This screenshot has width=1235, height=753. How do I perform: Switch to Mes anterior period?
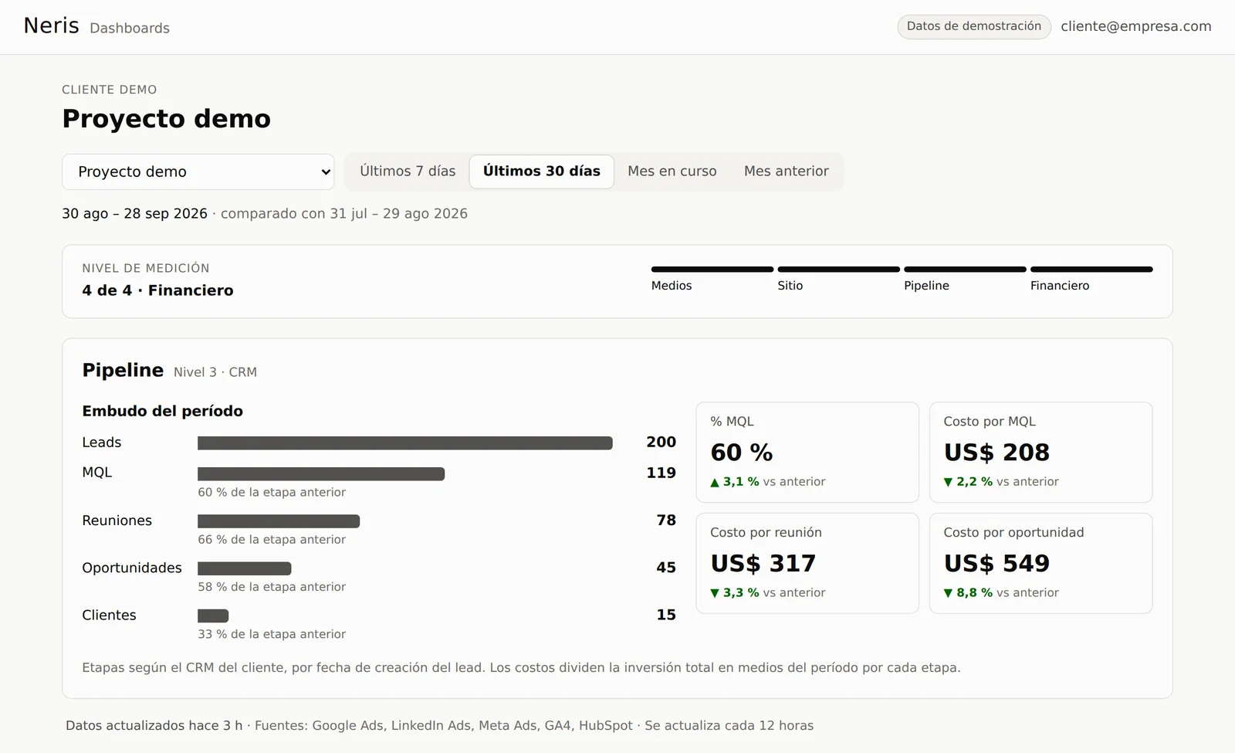pyautogui.click(x=786, y=171)
